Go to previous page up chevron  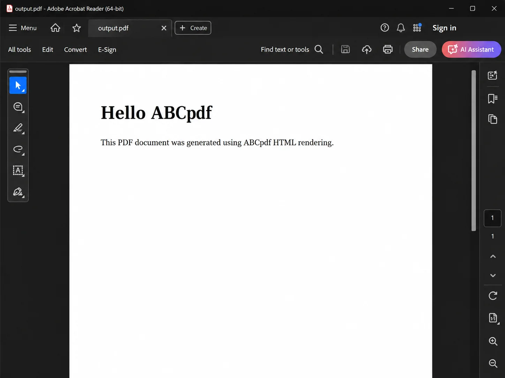(493, 257)
